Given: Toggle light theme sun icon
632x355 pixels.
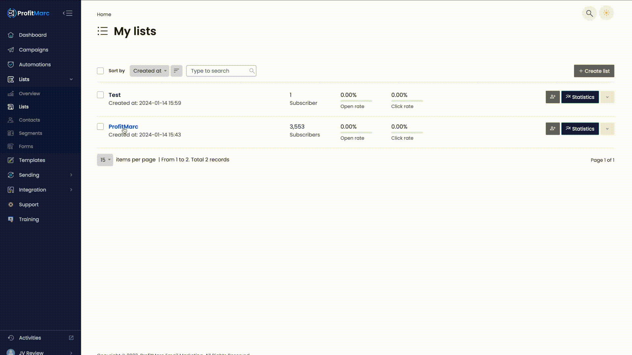Looking at the screenshot, I should tap(606, 13).
